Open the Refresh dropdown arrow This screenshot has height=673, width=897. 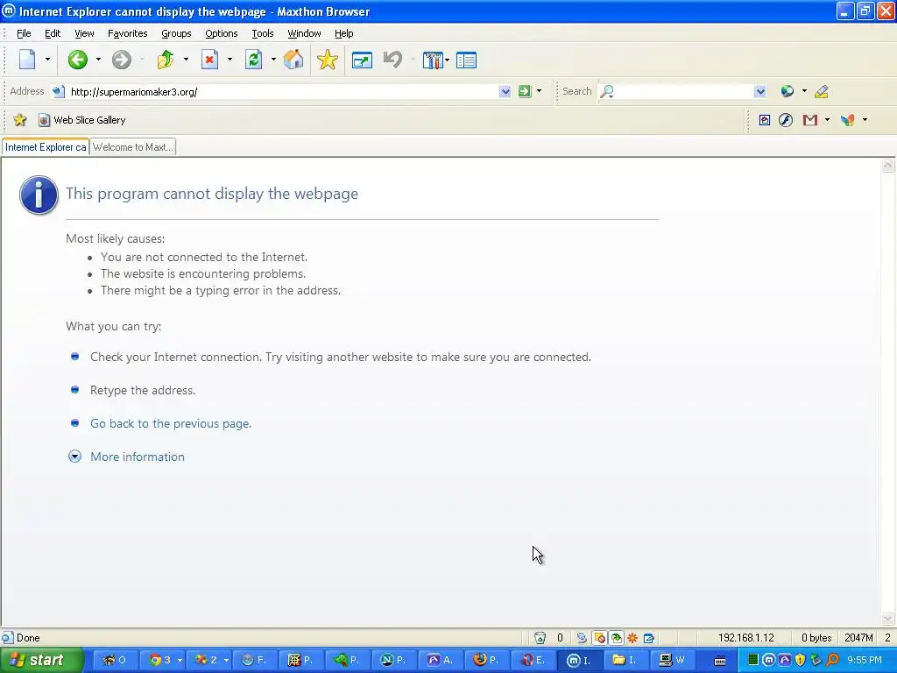point(273,60)
